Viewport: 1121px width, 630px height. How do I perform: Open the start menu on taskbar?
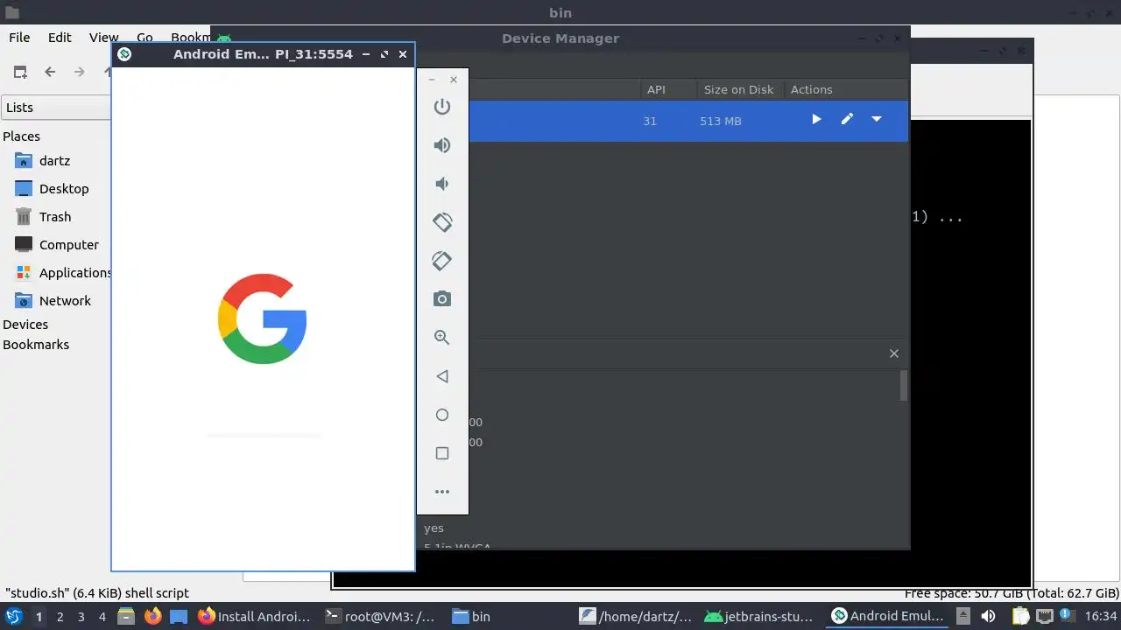(x=13, y=616)
